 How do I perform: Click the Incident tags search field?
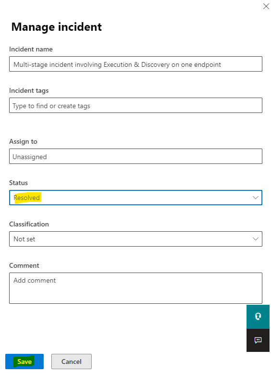pos(136,105)
